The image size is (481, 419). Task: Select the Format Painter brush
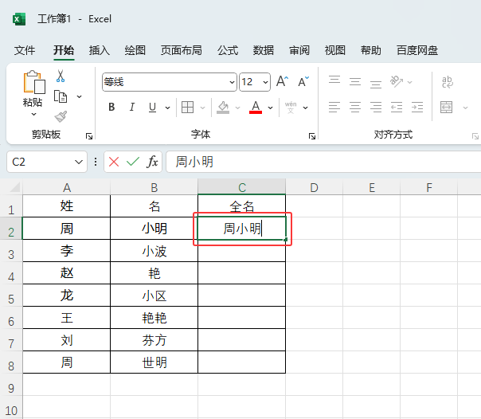(61, 116)
